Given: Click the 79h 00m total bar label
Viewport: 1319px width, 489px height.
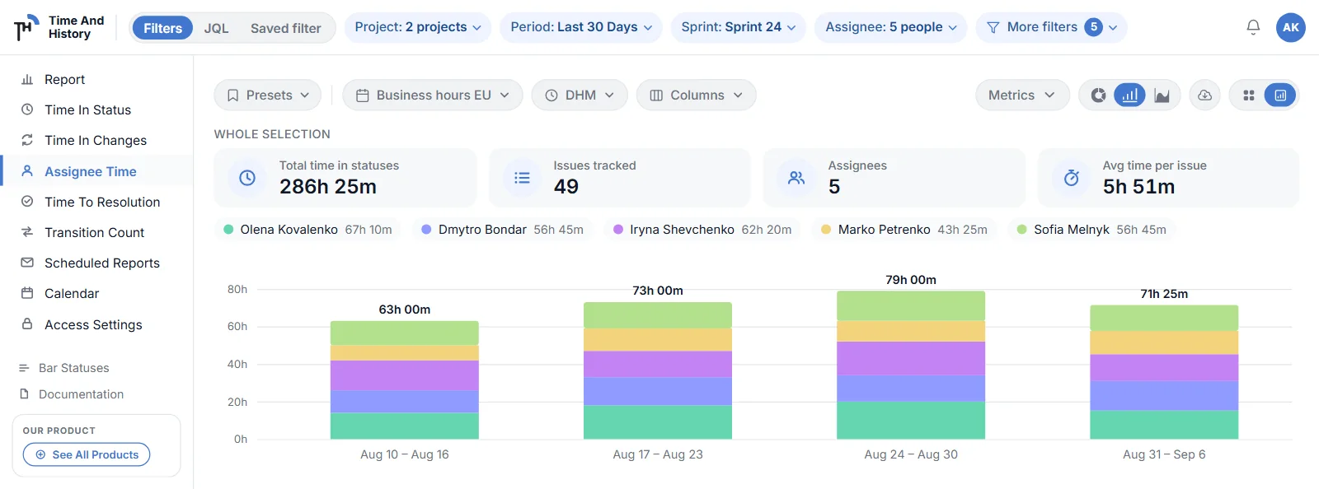Looking at the screenshot, I should (x=911, y=280).
